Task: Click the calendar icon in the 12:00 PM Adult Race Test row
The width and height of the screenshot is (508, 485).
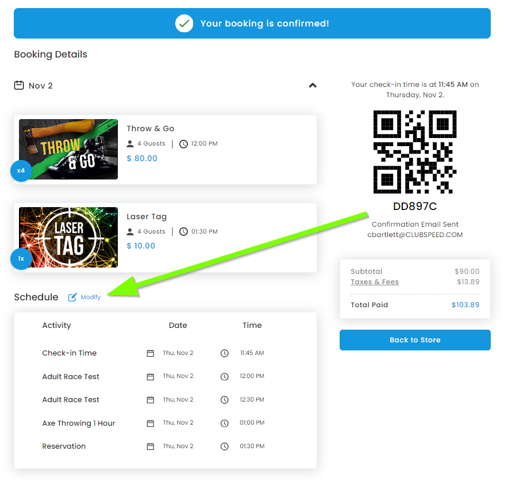Action: point(151,377)
